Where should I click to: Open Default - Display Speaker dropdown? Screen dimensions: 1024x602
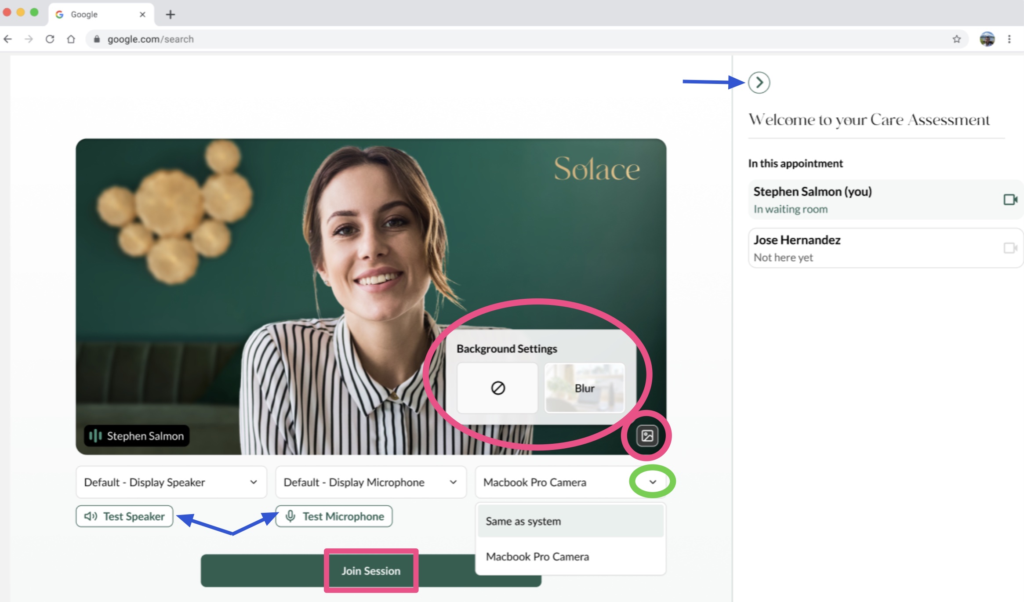coord(171,482)
